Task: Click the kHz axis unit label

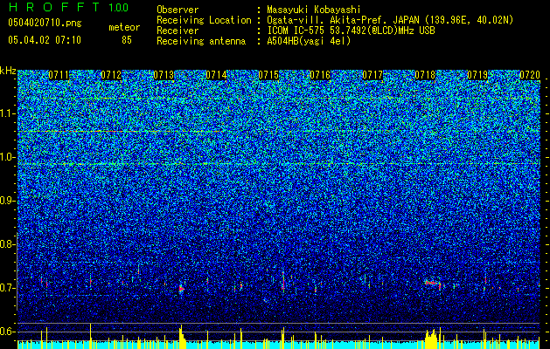Action: coord(8,71)
